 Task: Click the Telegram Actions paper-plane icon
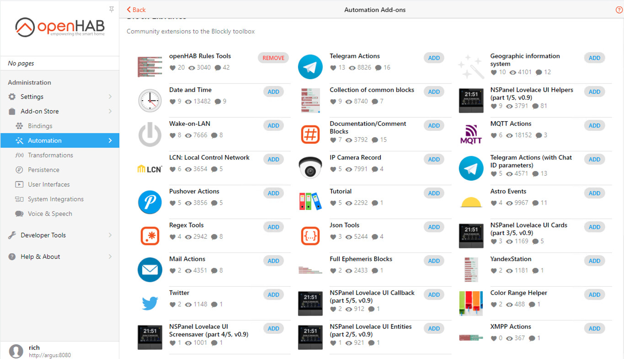(x=310, y=67)
